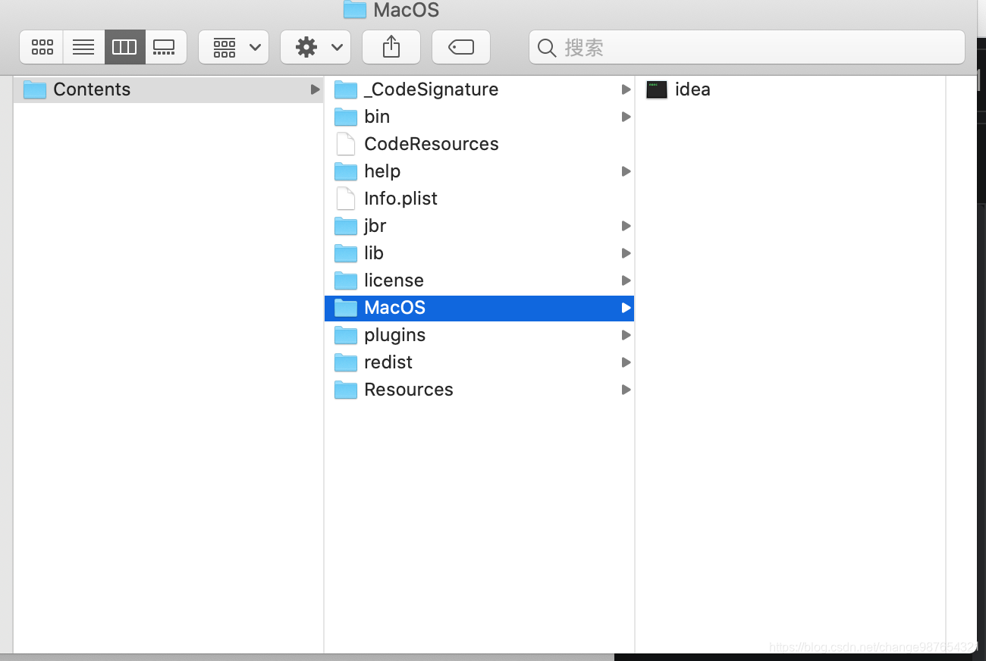Expand the redist folder arrow
The height and width of the screenshot is (661, 986).
click(x=626, y=362)
